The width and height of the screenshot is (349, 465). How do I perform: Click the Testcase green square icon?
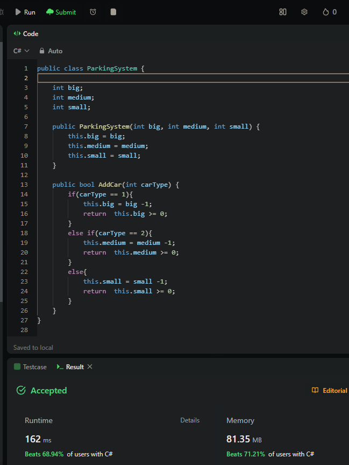(17, 367)
